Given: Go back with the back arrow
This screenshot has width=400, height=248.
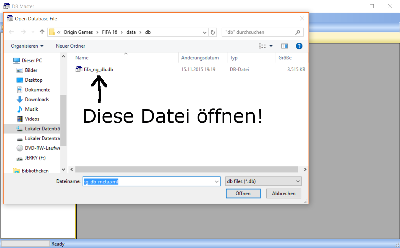Looking at the screenshot, I should tap(11, 32).
